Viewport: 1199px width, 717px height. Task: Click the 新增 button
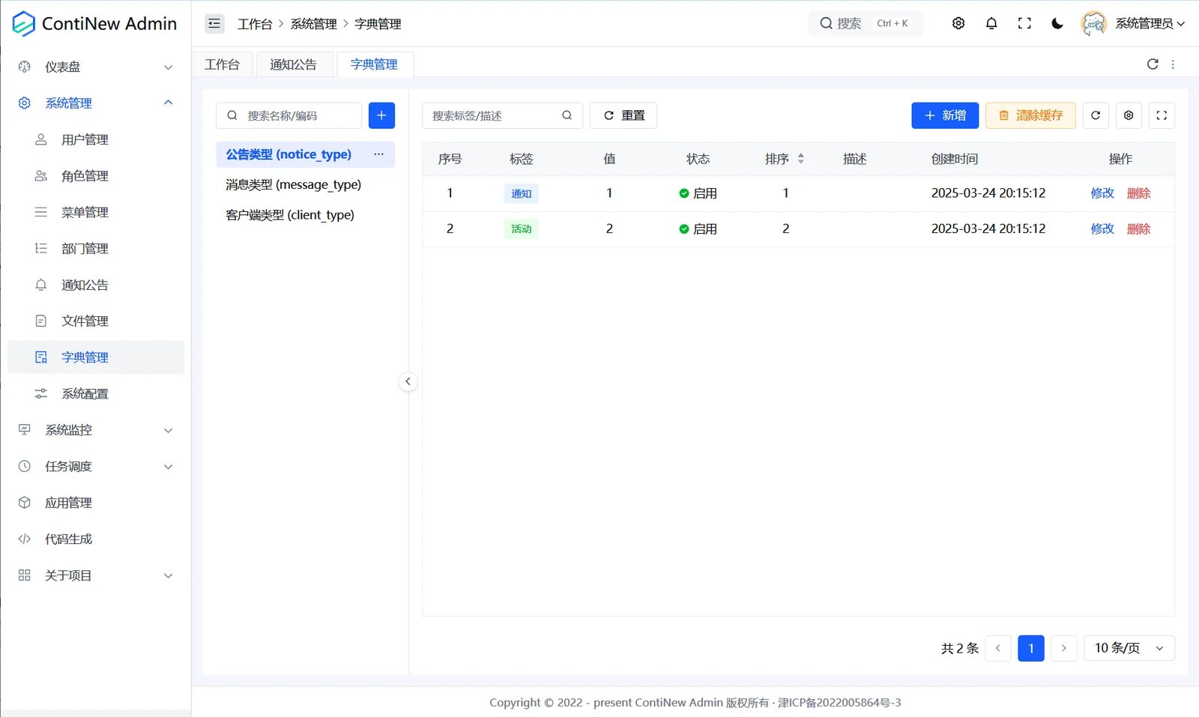pos(945,115)
